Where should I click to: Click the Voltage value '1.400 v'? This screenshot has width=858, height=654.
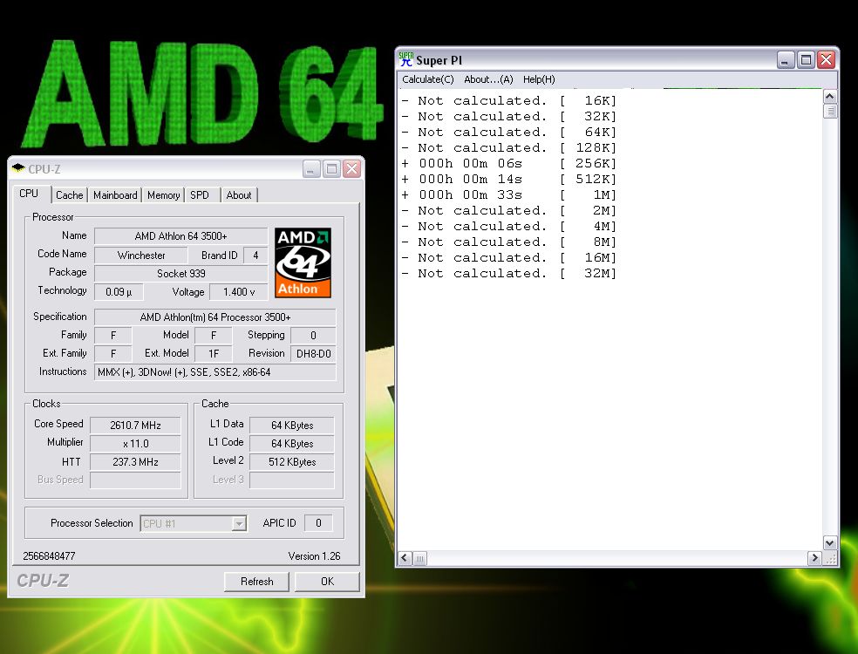[x=239, y=292]
